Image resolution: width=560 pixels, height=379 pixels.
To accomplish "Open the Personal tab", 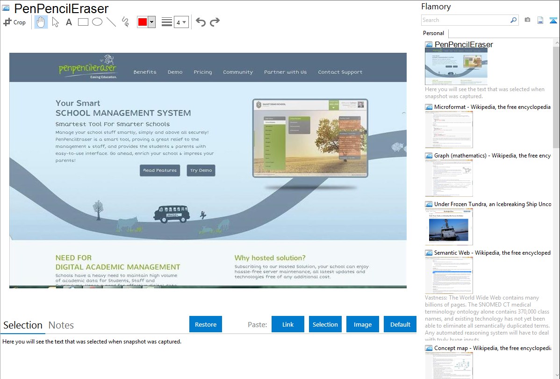I will coord(434,33).
